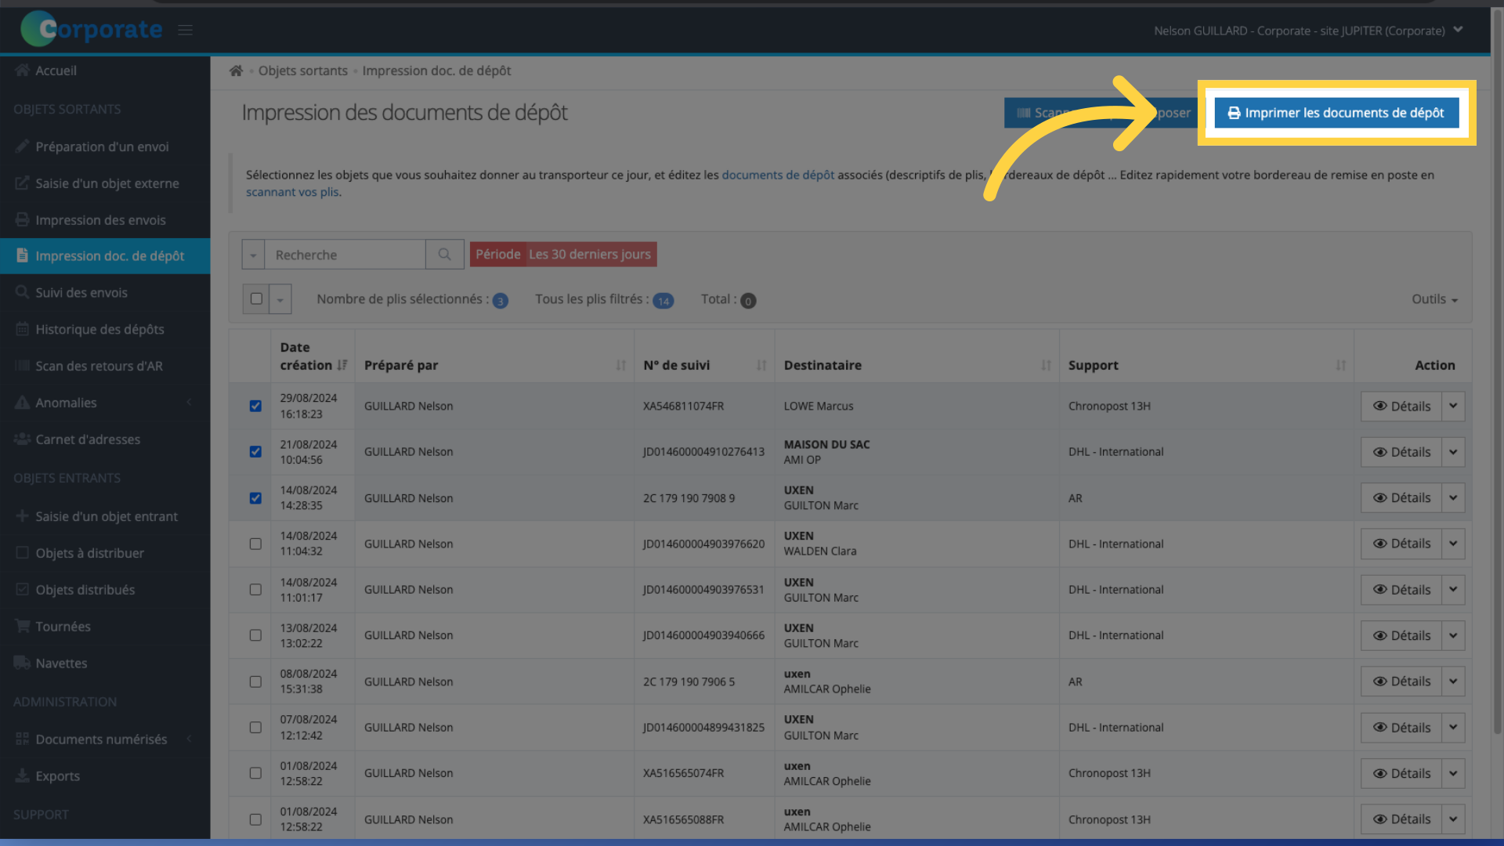1504x846 pixels.
Task: Expand the Outils dropdown menu top right
Action: [x=1435, y=298]
